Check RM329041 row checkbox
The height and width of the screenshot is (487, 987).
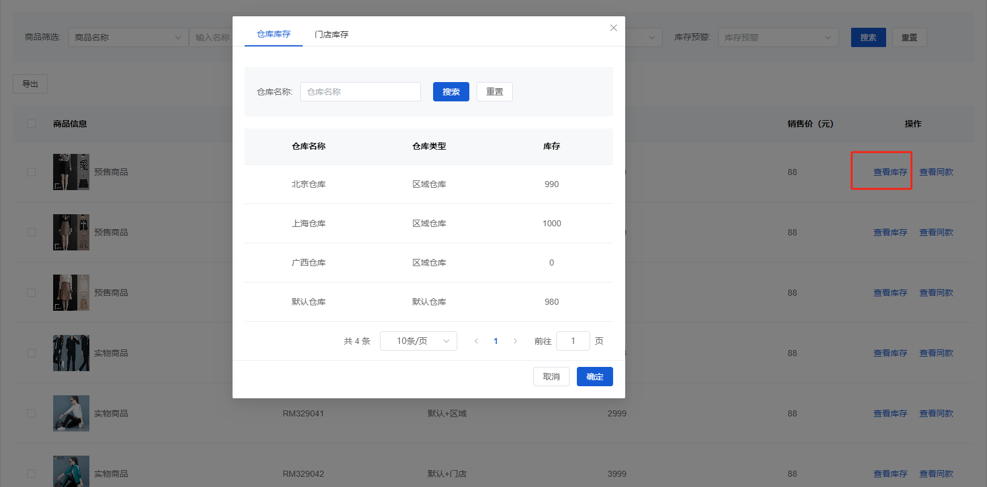31,413
